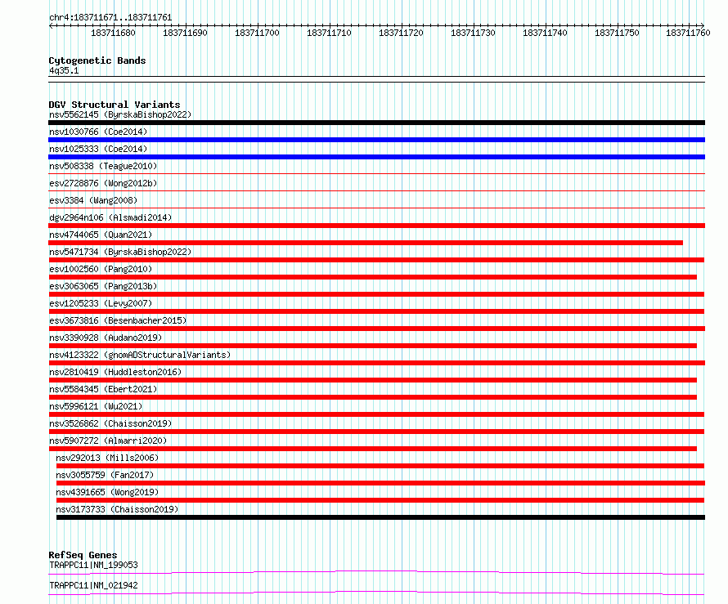This screenshot has width=728, height=604.
Task: Open esv1205233 (Levy2007) label
Action: (x=101, y=303)
